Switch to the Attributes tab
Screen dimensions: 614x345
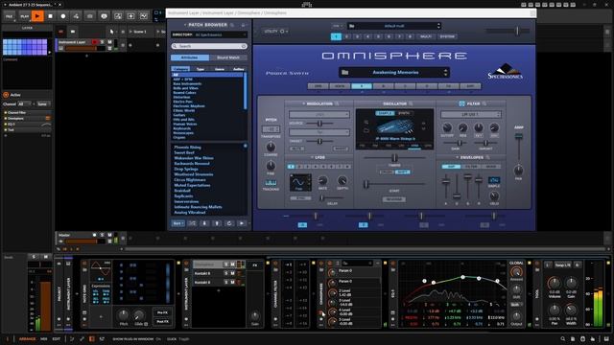point(190,57)
